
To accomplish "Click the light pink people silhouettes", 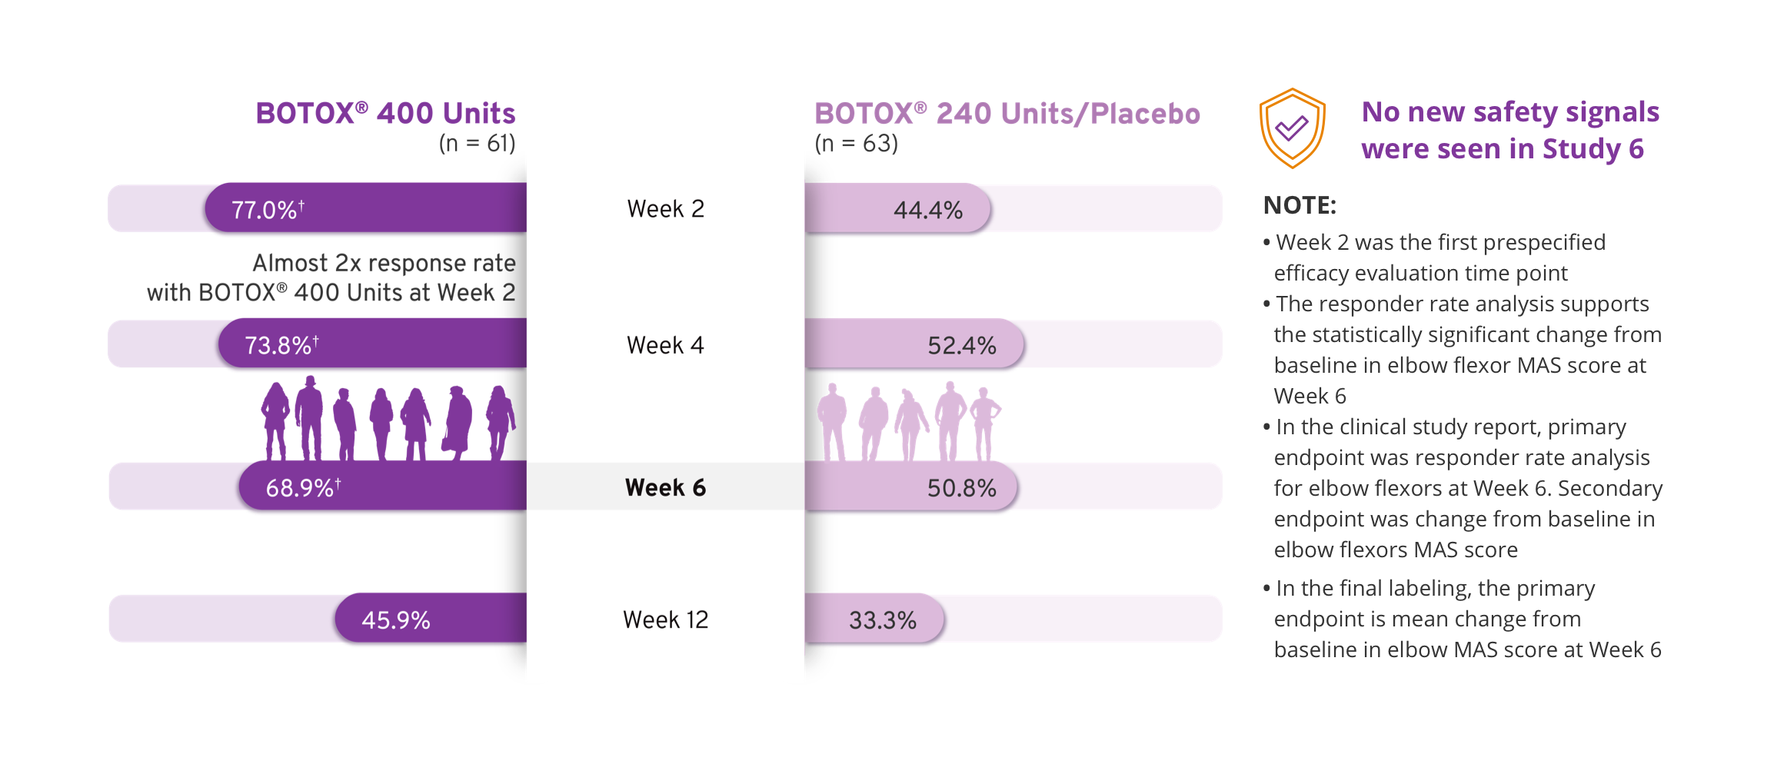I will (908, 423).
